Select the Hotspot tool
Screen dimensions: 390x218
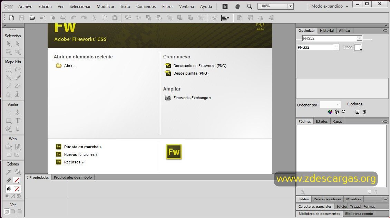[x=9, y=146]
